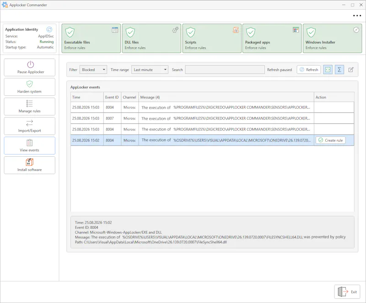Click the Path line in event details

[x=151, y=242]
